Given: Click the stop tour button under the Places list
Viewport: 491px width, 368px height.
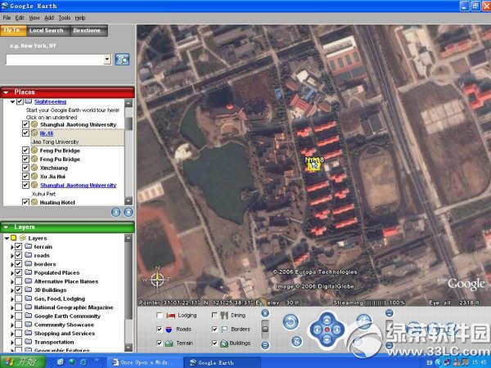Looking at the screenshot, I should click(x=128, y=212).
